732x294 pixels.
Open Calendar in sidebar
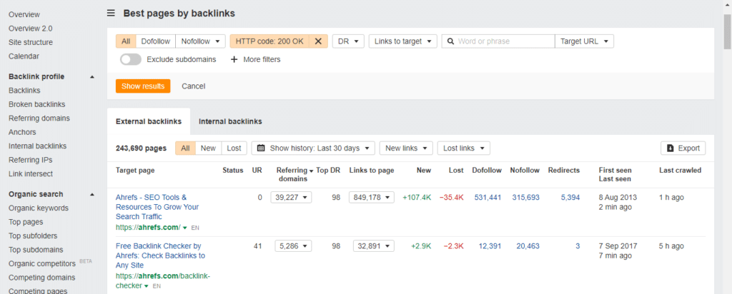point(24,56)
